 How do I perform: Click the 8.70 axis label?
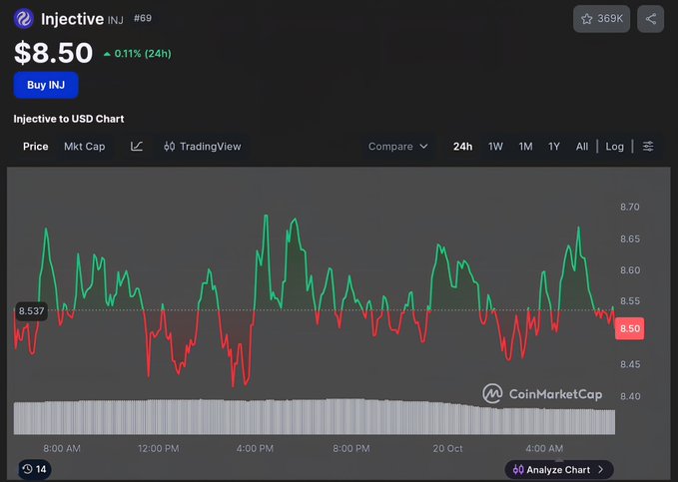coord(629,207)
